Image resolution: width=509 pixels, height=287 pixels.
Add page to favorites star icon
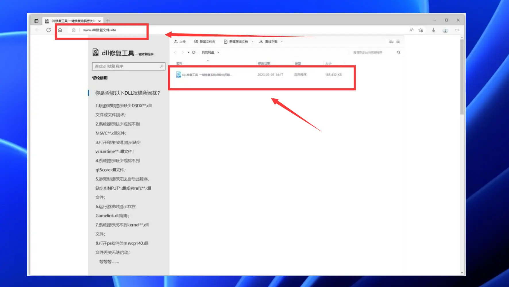[421, 30]
